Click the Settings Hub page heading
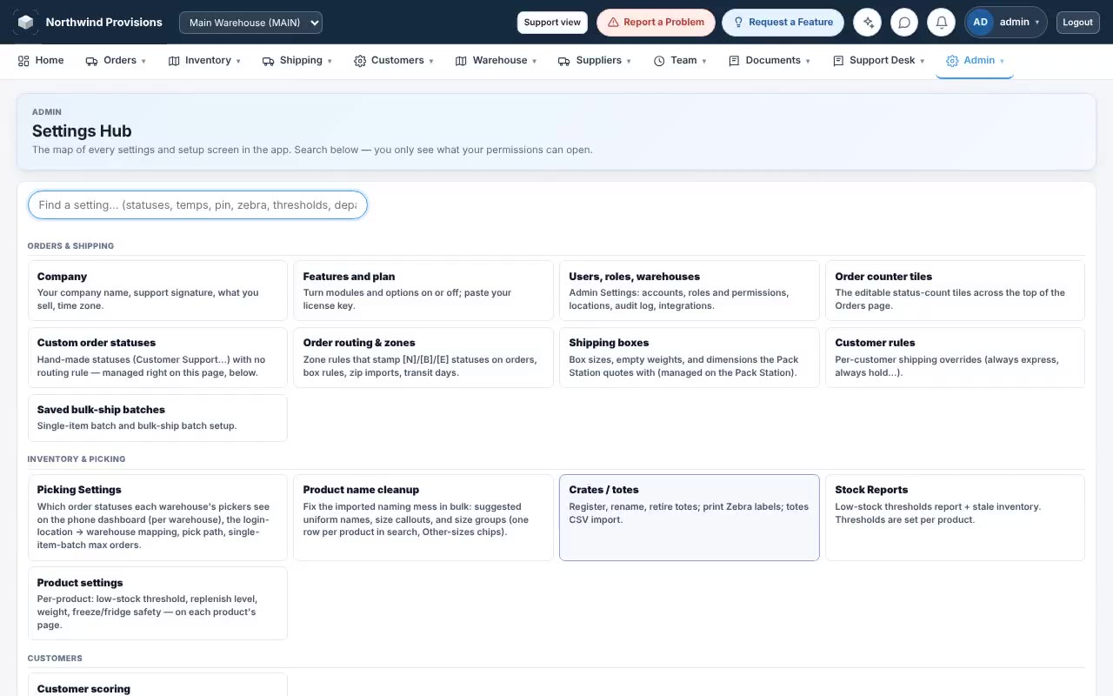 (x=82, y=131)
